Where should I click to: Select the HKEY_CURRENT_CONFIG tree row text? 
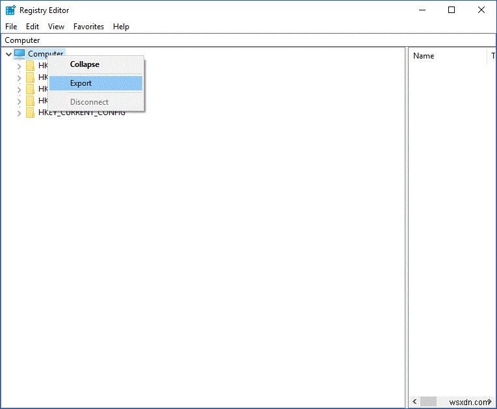[81, 112]
